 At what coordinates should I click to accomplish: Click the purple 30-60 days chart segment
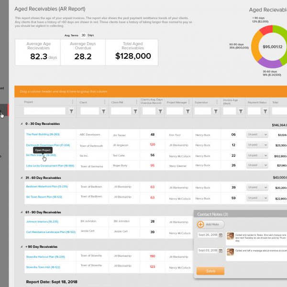(269, 63)
